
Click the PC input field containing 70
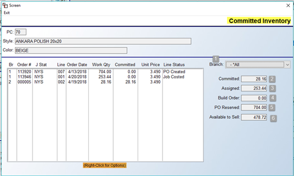pyautogui.click(x=21, y=32)
